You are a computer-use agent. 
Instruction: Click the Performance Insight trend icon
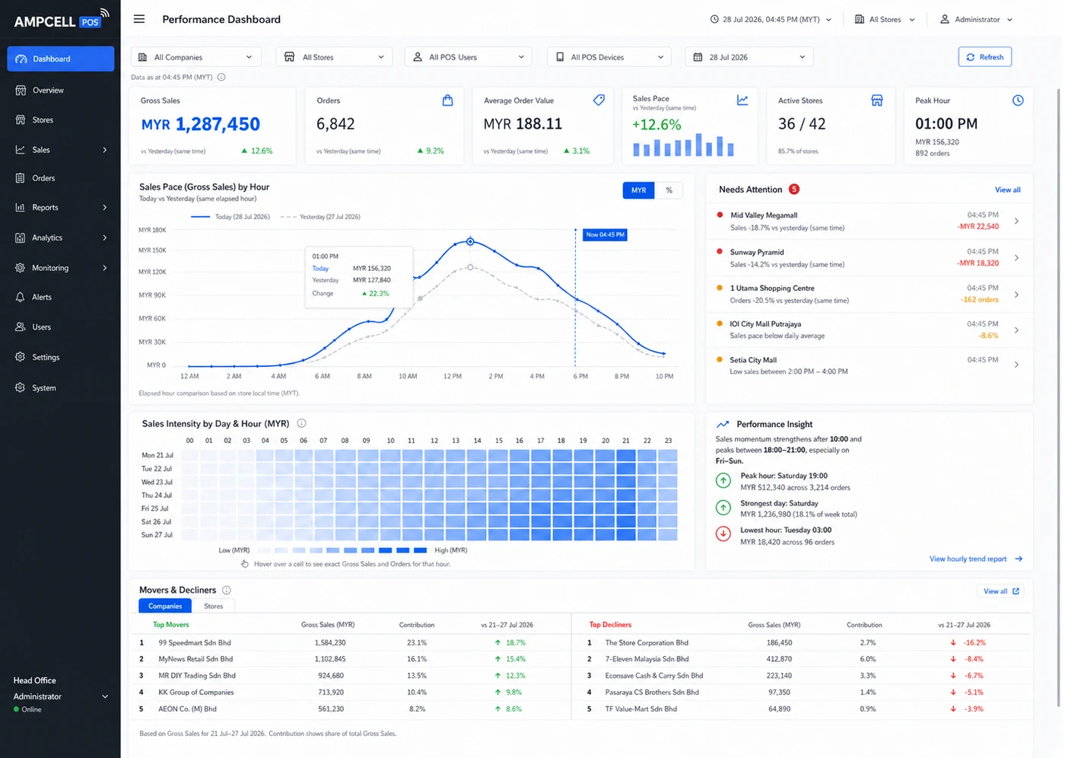(x=723, y=424)
